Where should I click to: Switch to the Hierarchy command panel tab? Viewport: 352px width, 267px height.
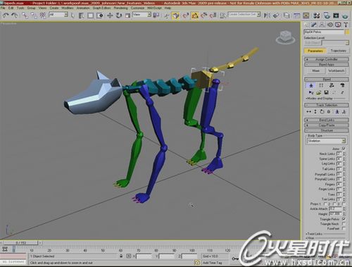pos(322,25)
